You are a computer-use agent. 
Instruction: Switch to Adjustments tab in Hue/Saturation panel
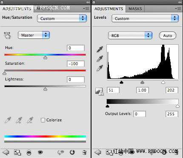click(17, 9)
